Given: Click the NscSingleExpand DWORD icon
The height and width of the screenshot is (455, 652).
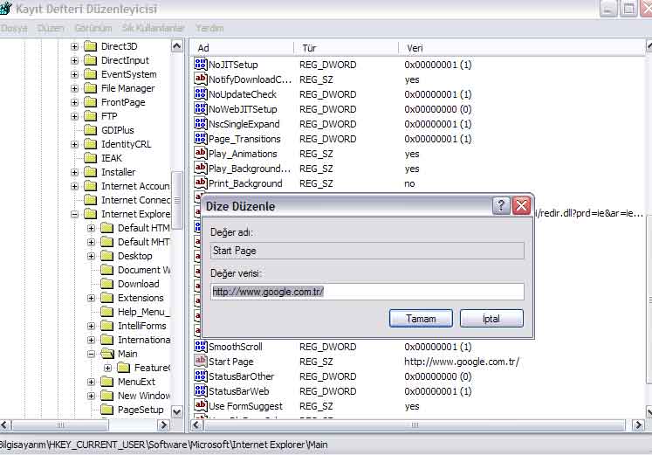Looking at the screenshot, I should pos(201,124).
